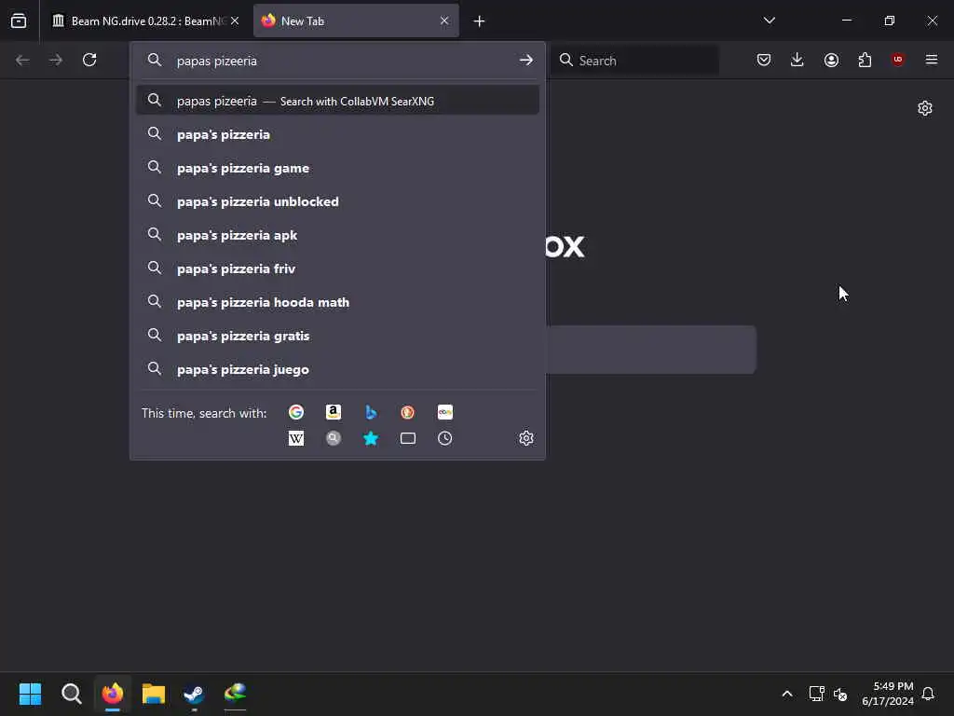Search with the gray magnifier engine icon
The height and width of the screenshot is (716, 954).
[334, 438]
